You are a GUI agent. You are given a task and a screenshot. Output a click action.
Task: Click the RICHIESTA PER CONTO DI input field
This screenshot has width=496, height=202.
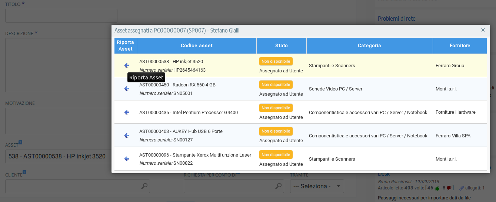234,186
